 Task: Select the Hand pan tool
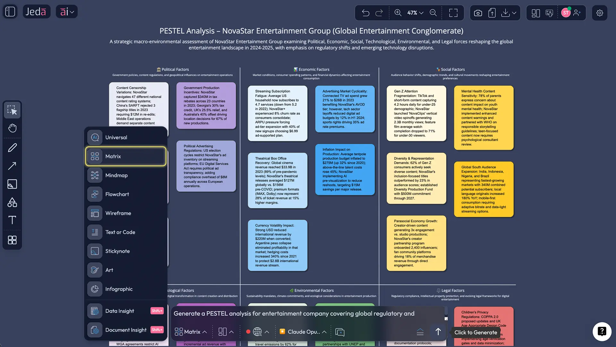(12, 128)
